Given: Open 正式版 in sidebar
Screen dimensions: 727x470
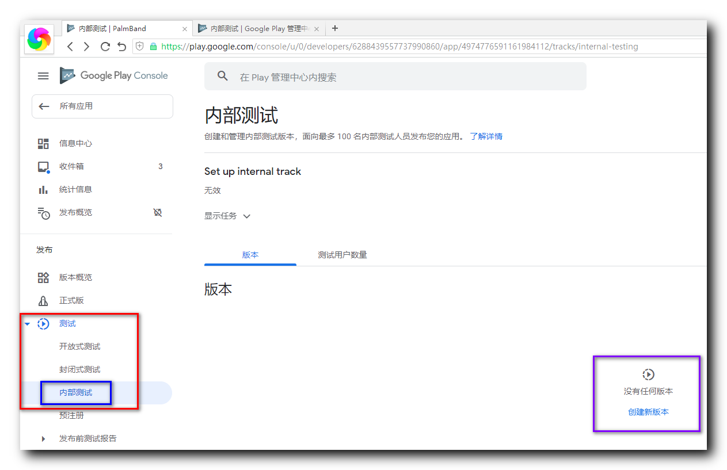Looking at the screenshot, I should [71, 300].
